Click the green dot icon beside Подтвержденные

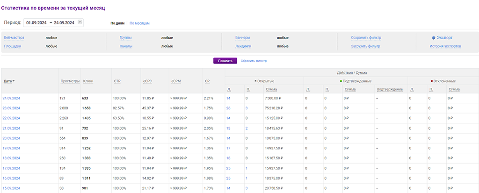click(x=341, y=81)
